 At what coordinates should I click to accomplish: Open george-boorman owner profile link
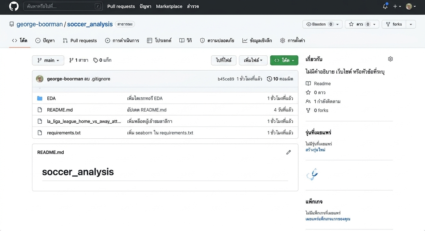coord(40,24)
